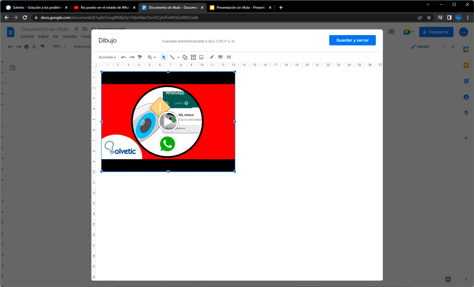Open the Google Meet call dropdown

409,32
